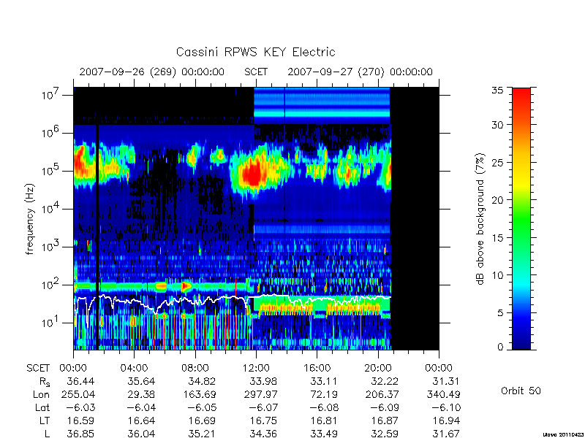The width and height of the screenshot is (585, 438).
Task: Click the top SCET label between dates
Action: 256,72
